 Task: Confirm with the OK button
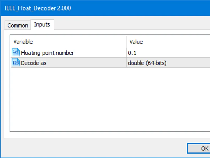(x=199, y=148)
